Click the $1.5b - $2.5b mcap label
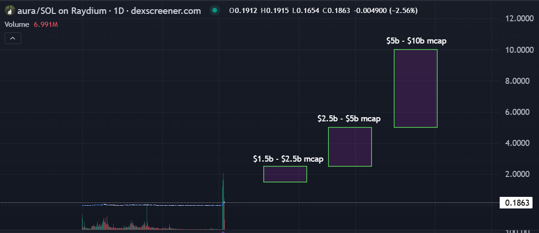 tap(288, 159)
